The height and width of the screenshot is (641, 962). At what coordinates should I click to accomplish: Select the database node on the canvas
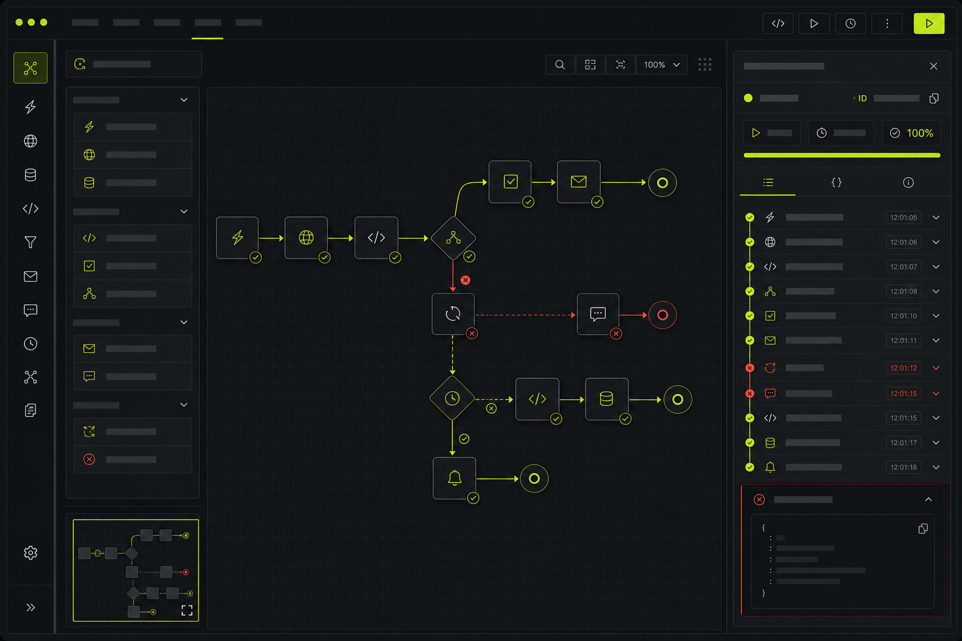(x=607, y=399)
